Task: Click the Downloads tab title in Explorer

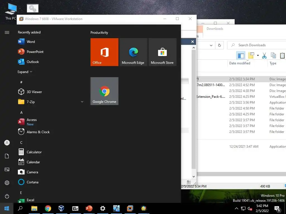Action: [x=215, y=29]
